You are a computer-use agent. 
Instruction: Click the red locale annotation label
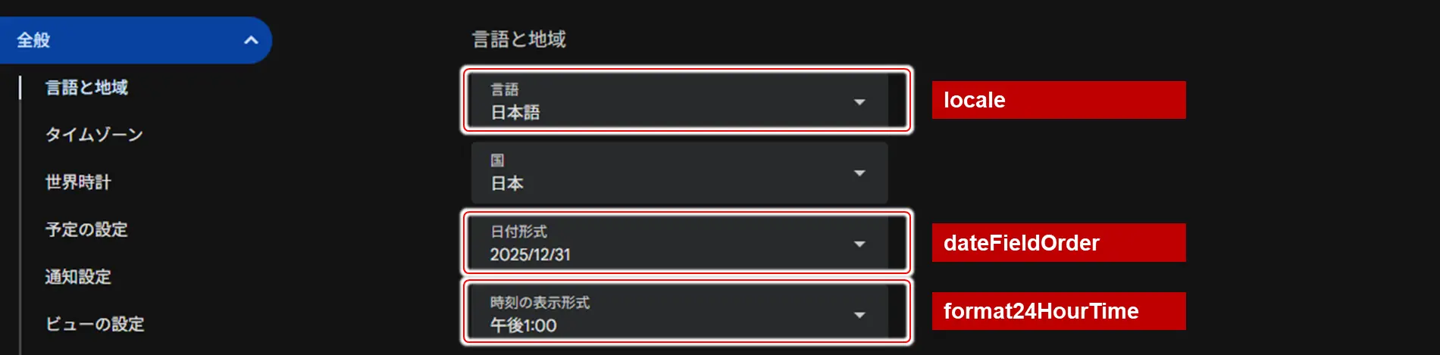(1058, 100)
